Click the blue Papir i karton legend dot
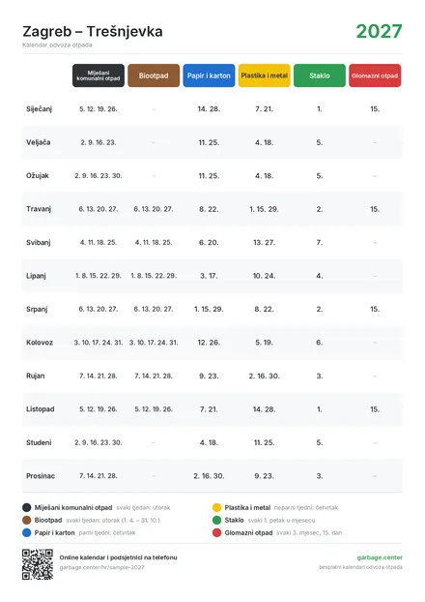425x602 pixels. pyautogui.click(x=26, y=533)
